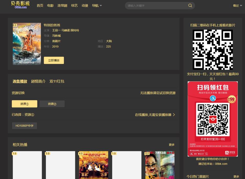Expand the 看过 history dropdown
245x179 pixels.
237,6
